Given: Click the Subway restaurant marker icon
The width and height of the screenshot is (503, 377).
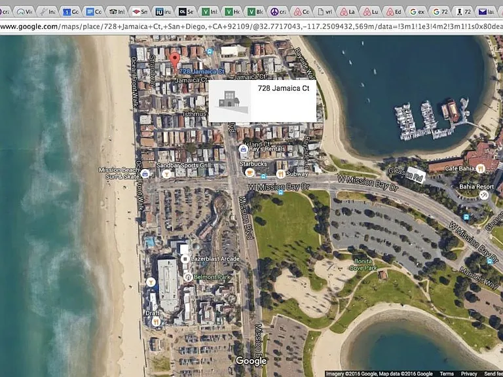Looking at the screenshot, I should click(x=280, y=173).
